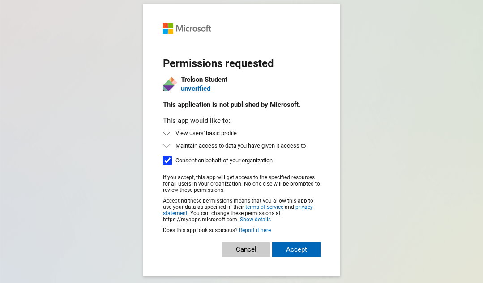The image size is (483, 283).
Task: Click the Permissions requested heading
Action: (218, 63)
